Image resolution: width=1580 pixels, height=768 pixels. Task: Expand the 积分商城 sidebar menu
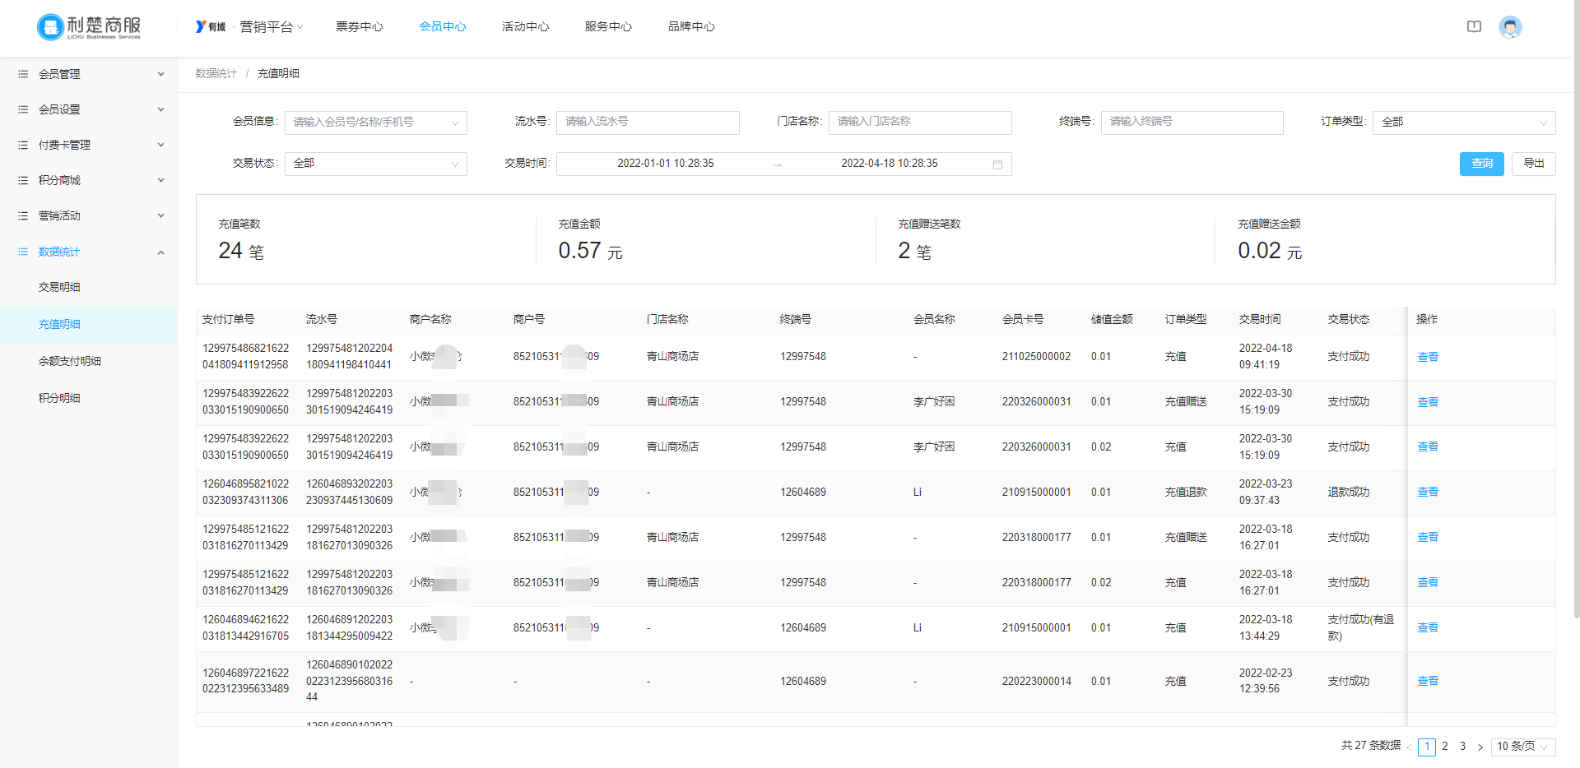(x=160, y=180)
